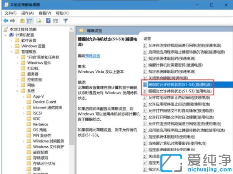Click the 策略设置 edit link

coord(92,56)
